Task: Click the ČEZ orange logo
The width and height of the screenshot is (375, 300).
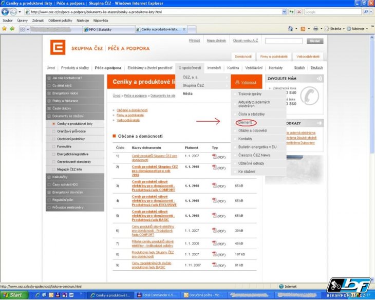Action: tap(58, 47)
